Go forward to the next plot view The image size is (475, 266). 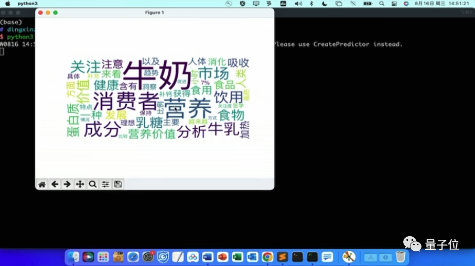pyautogui.click(x=67, y=184)
